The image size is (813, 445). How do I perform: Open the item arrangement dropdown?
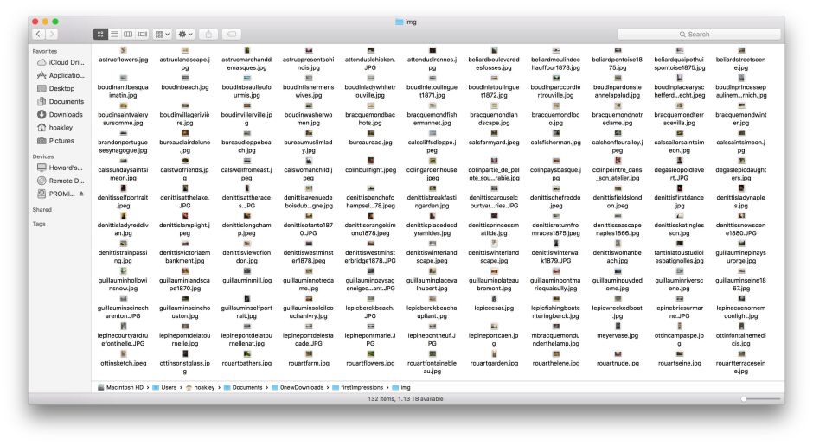pyautogui.click(x=163, y=34)
